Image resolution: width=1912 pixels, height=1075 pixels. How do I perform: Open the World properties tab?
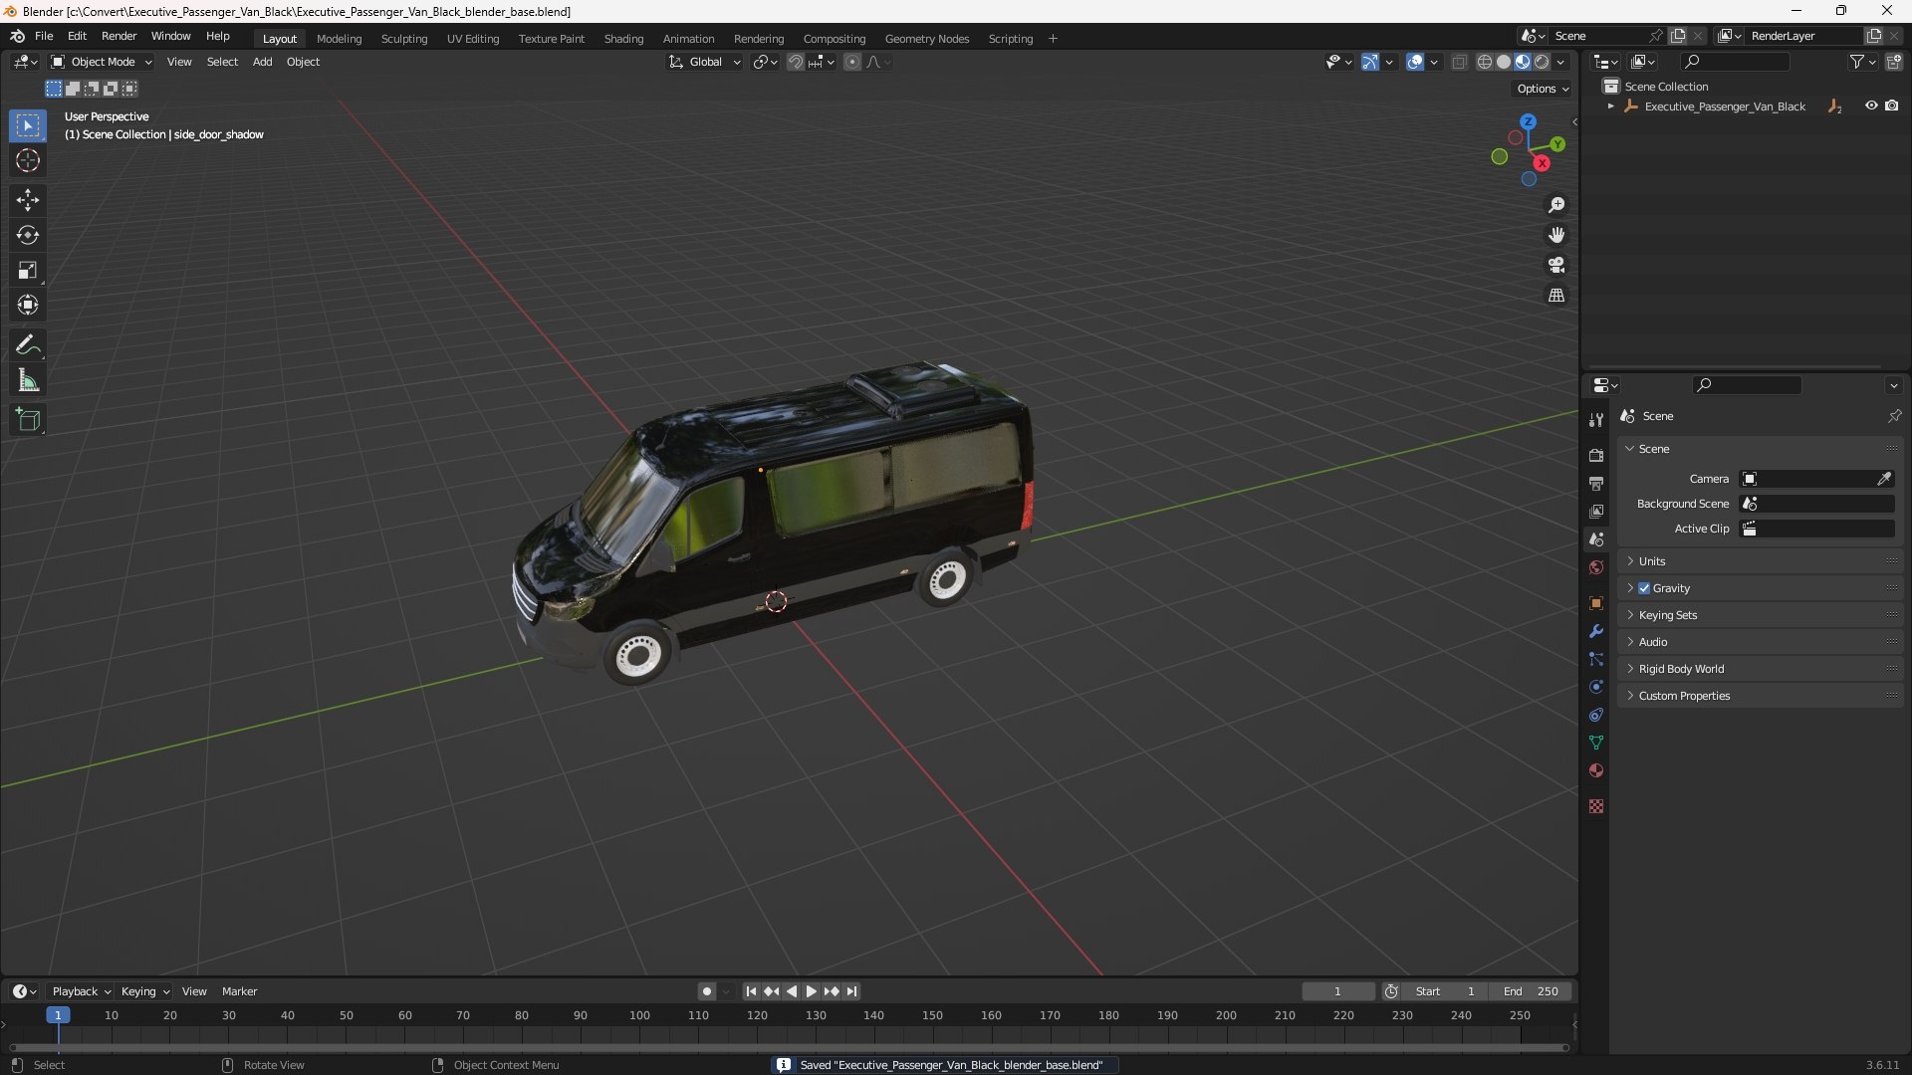click(x=1596, y=567)
